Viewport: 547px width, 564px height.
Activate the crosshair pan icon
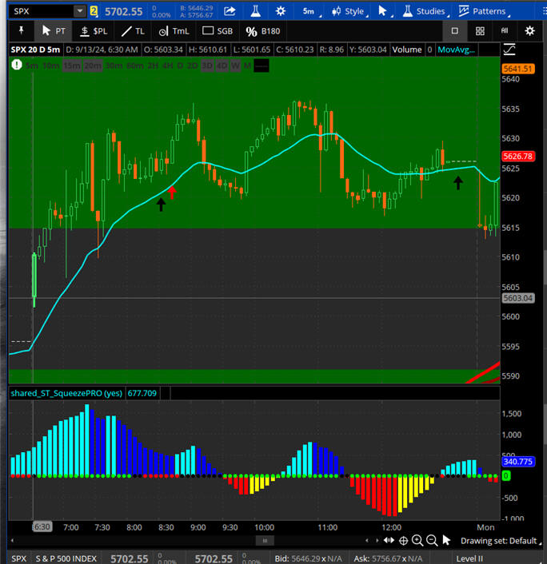pos(401,541)
